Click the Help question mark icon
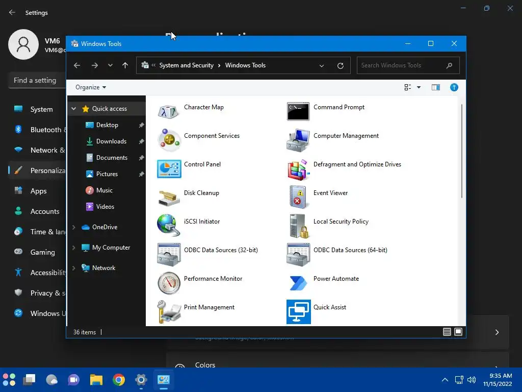 tap(454, 87)
